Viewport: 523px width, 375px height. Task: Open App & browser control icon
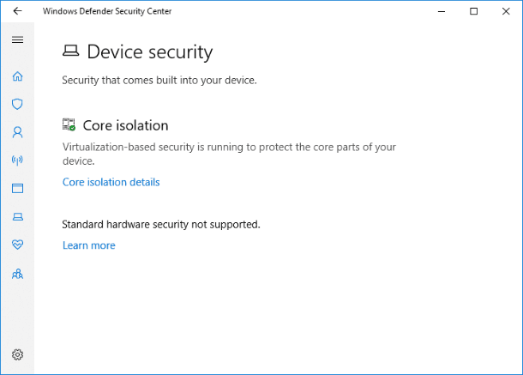[17, 188]
